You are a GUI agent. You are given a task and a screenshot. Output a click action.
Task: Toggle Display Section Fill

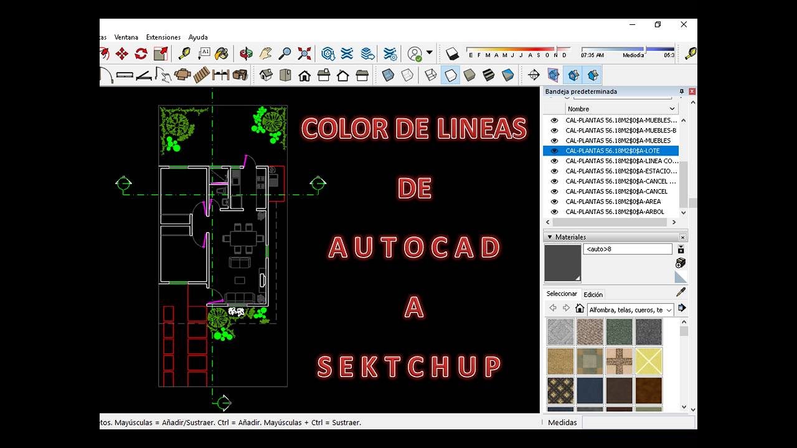click(593, 75)
